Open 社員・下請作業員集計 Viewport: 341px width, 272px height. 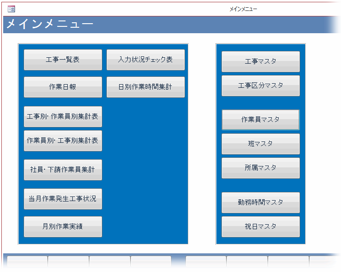(x=63, y=170)
